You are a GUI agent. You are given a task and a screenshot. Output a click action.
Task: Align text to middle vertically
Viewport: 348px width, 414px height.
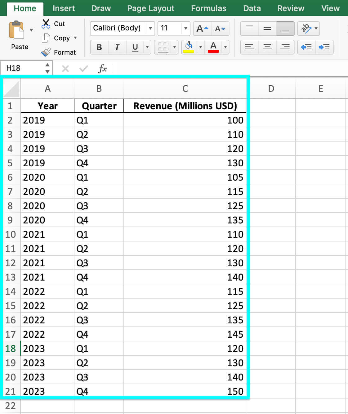pos(267,29)
